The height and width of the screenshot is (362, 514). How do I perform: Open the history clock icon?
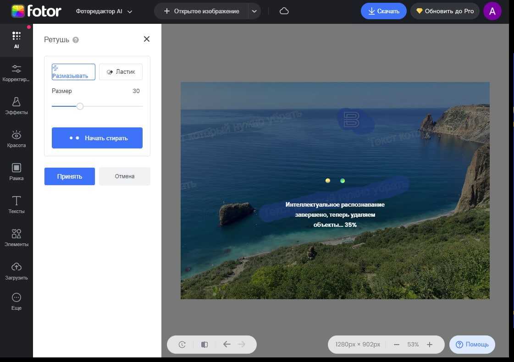click(182, 345)
